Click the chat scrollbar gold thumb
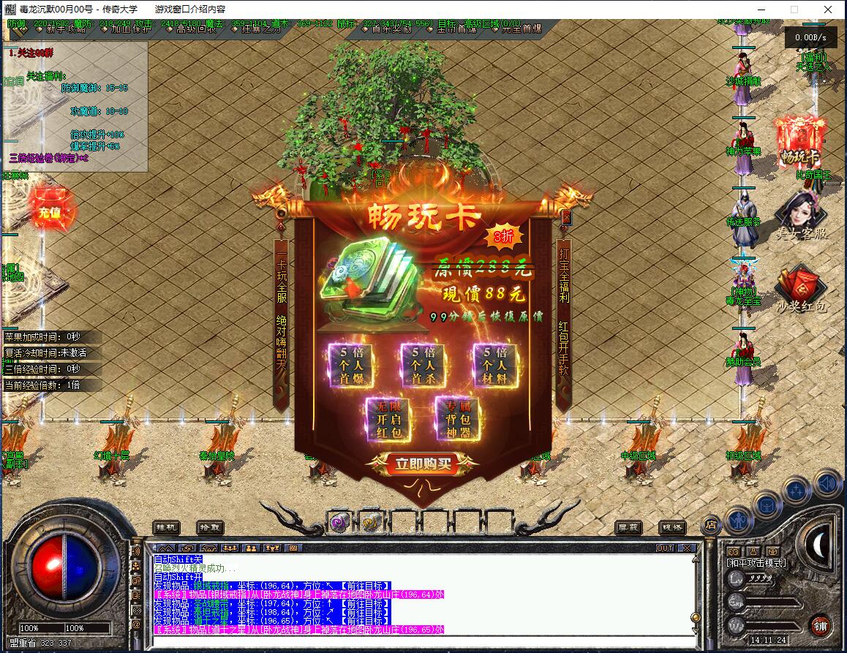The width and height of the screenshot is (847, 653). click(x=696, y=617)
